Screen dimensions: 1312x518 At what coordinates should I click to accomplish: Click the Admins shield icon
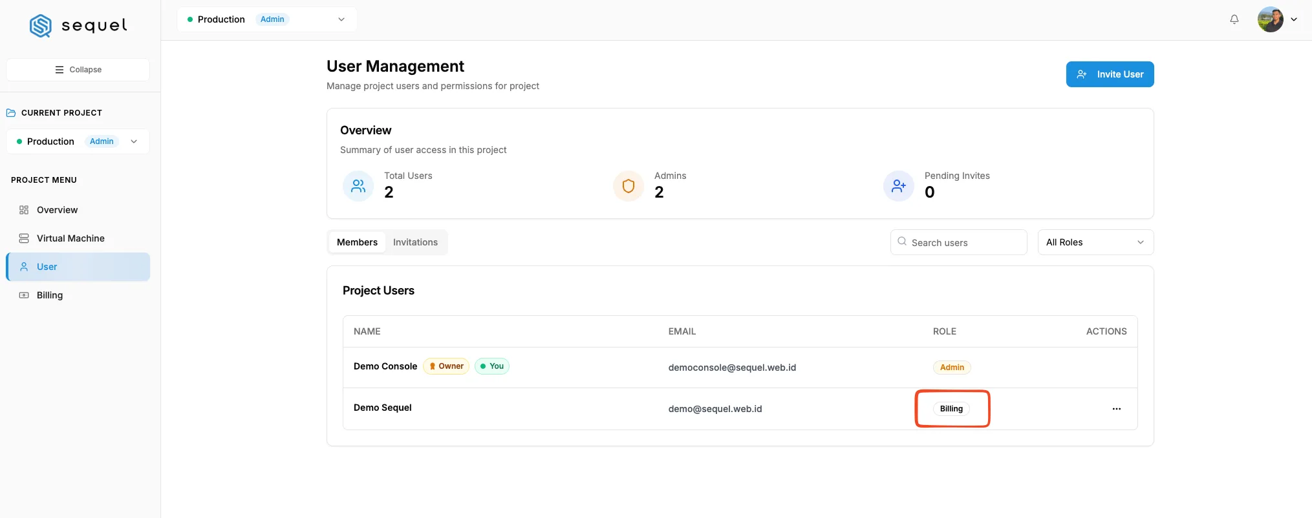tap(629, 186)
